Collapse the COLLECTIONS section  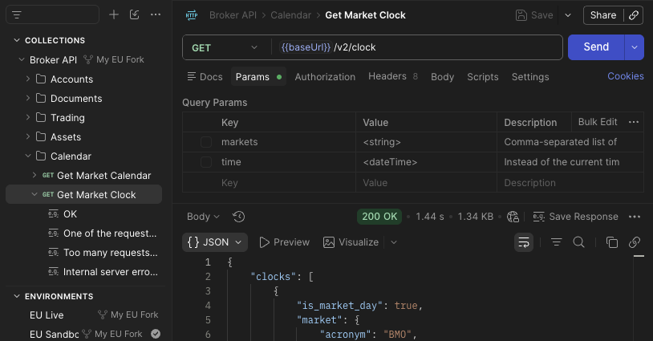17,40
